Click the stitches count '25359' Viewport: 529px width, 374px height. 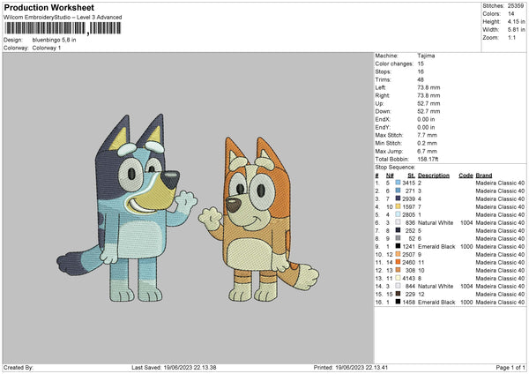tap(516, 6)
